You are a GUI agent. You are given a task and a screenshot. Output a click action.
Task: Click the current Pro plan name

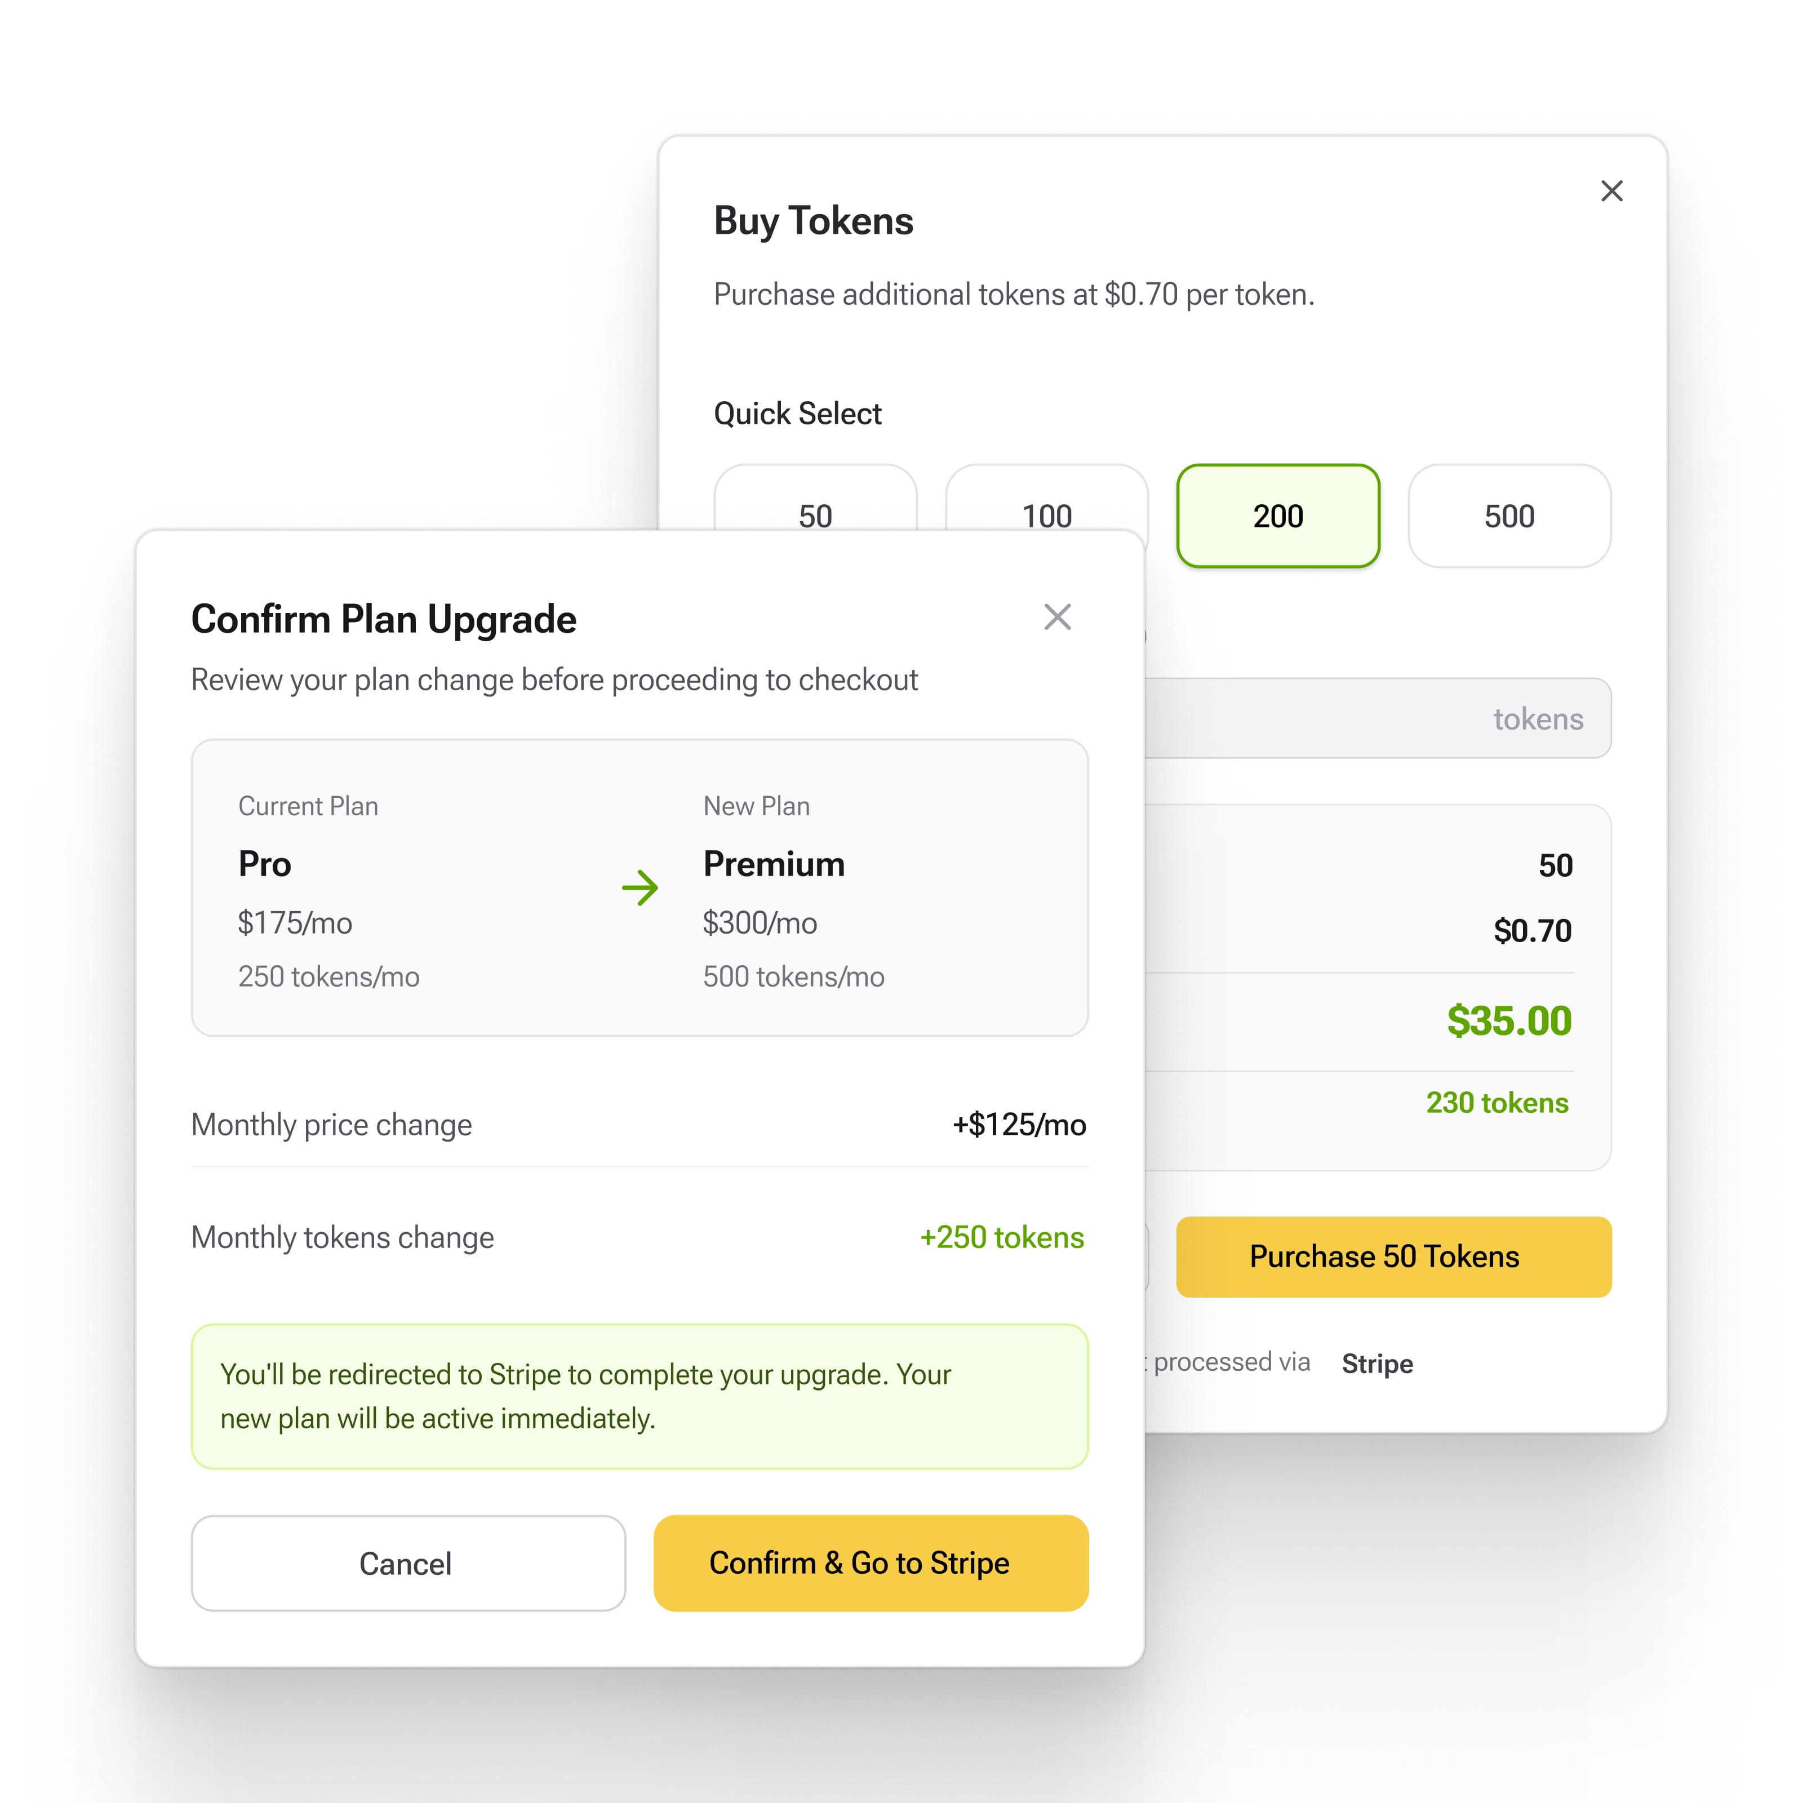coord(265,864)
